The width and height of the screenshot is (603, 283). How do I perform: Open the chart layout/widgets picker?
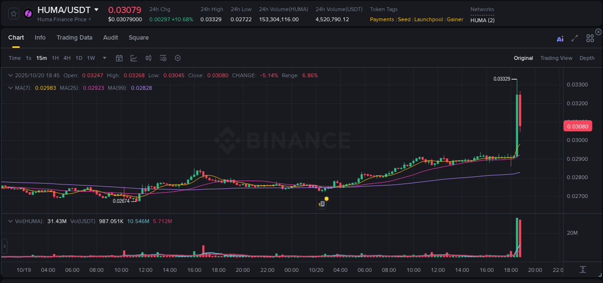pyautogui.click(x=590, y=39)
